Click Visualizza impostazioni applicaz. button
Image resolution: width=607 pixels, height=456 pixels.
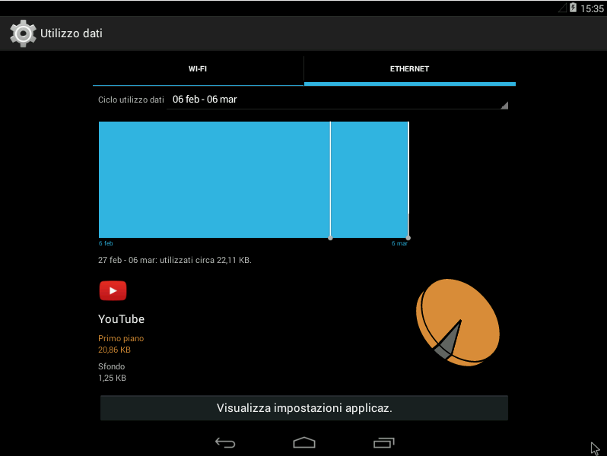click(x=304, y=408)
